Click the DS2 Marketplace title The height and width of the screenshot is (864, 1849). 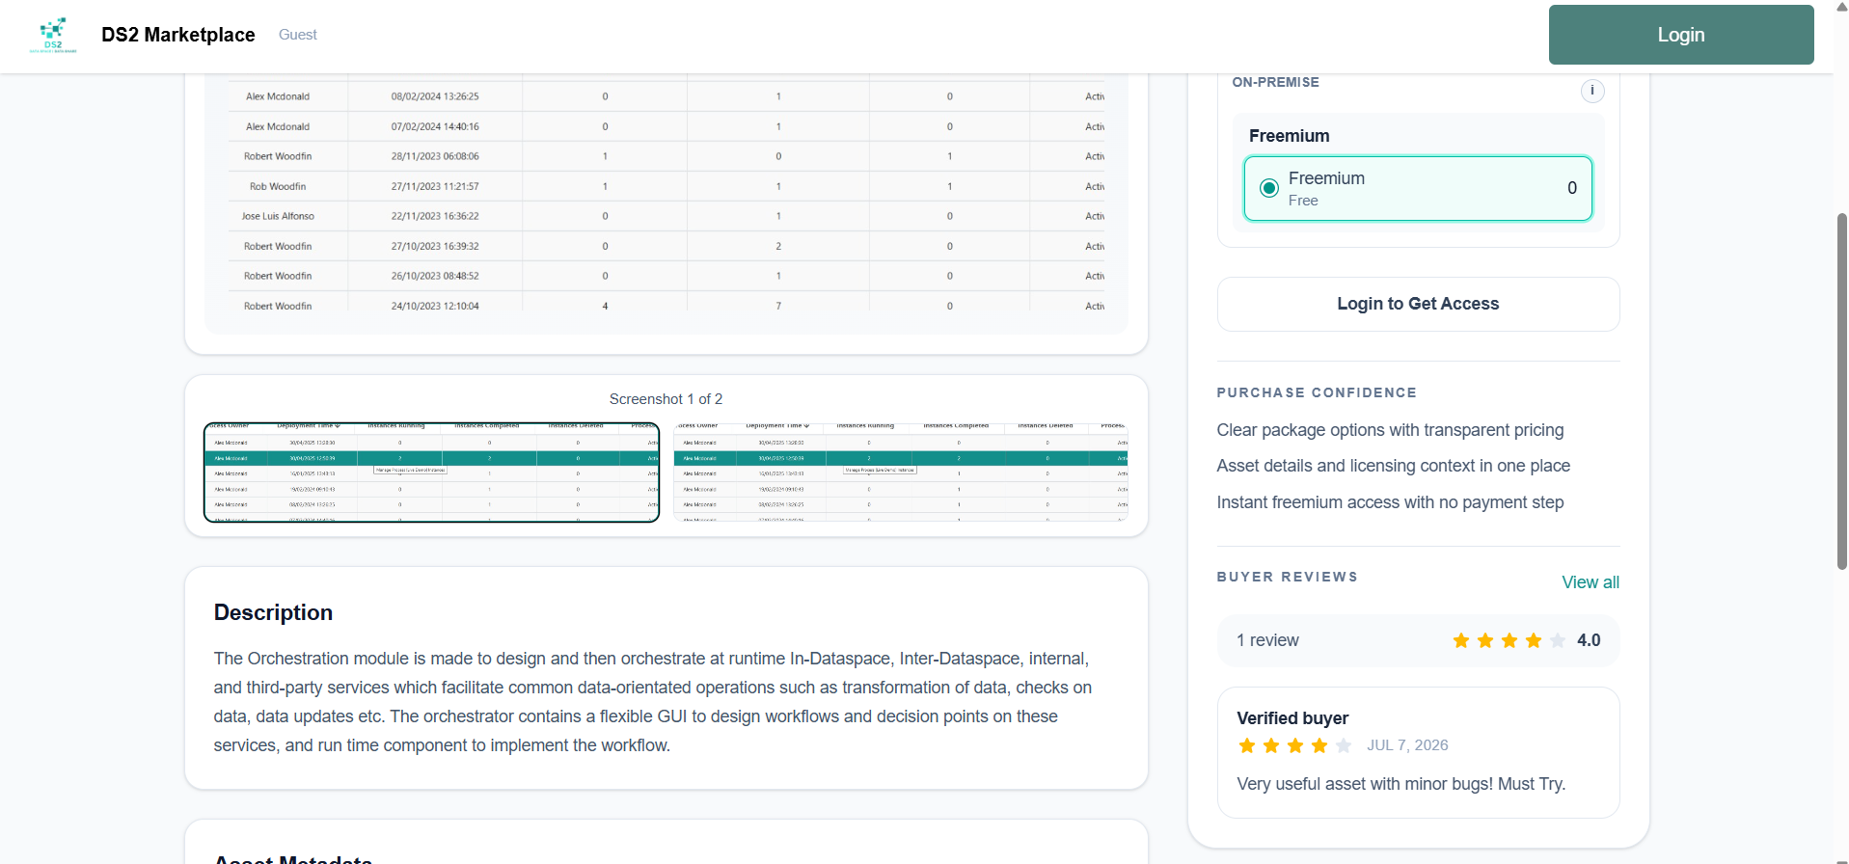point(178,35)
